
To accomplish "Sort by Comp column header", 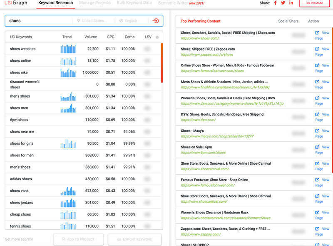I will point(129,37).
